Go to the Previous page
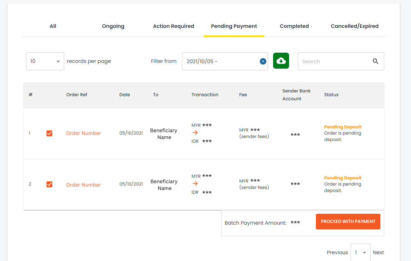The height and width of the screenshot is (261, 411). (x=337, y=253)
